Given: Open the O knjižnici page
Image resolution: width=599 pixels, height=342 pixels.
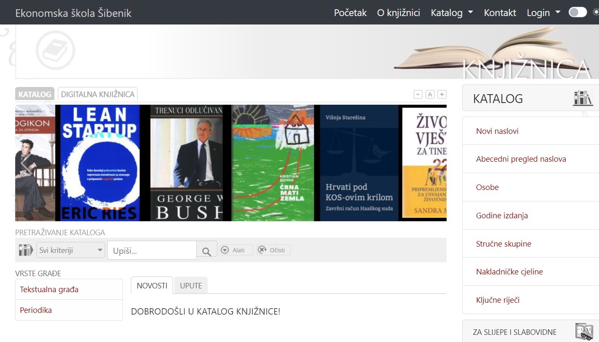Looking at the screenshot, I should point(398,13).
